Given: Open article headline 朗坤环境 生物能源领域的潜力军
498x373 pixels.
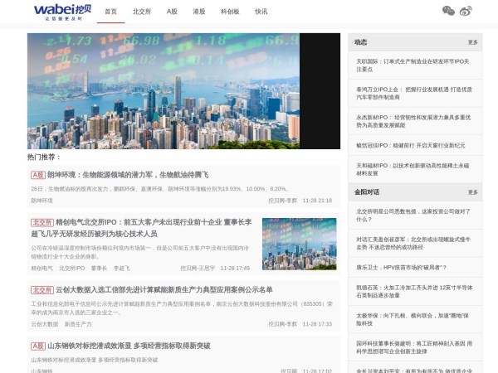Looking at the screenshot, I should point(127,175).
